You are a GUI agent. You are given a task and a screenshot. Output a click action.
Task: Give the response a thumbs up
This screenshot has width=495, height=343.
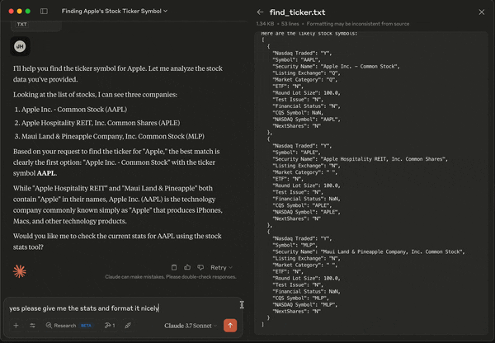coord(187,267)
